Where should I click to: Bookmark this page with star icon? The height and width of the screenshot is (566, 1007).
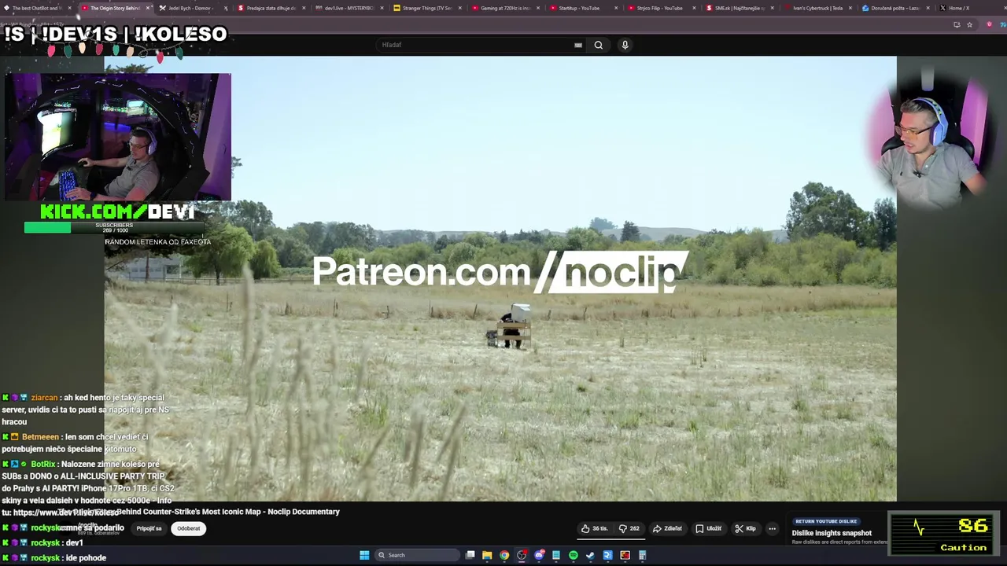point(969,24)
